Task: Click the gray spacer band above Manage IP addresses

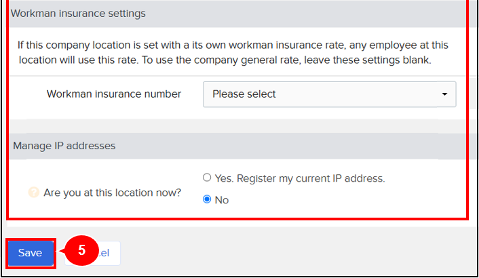Action: [237, 126]
